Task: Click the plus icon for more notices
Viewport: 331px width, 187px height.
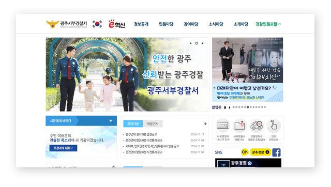Action: (205, 124)
